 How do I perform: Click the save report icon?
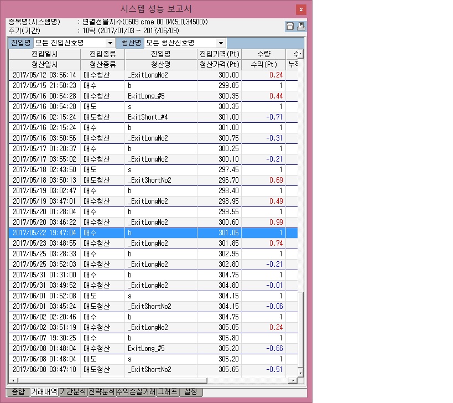pos(290,27)
